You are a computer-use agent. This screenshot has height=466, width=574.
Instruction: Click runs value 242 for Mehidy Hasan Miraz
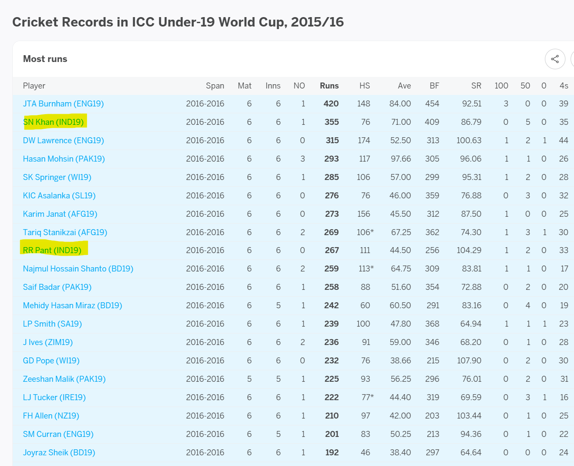point(331,305)
